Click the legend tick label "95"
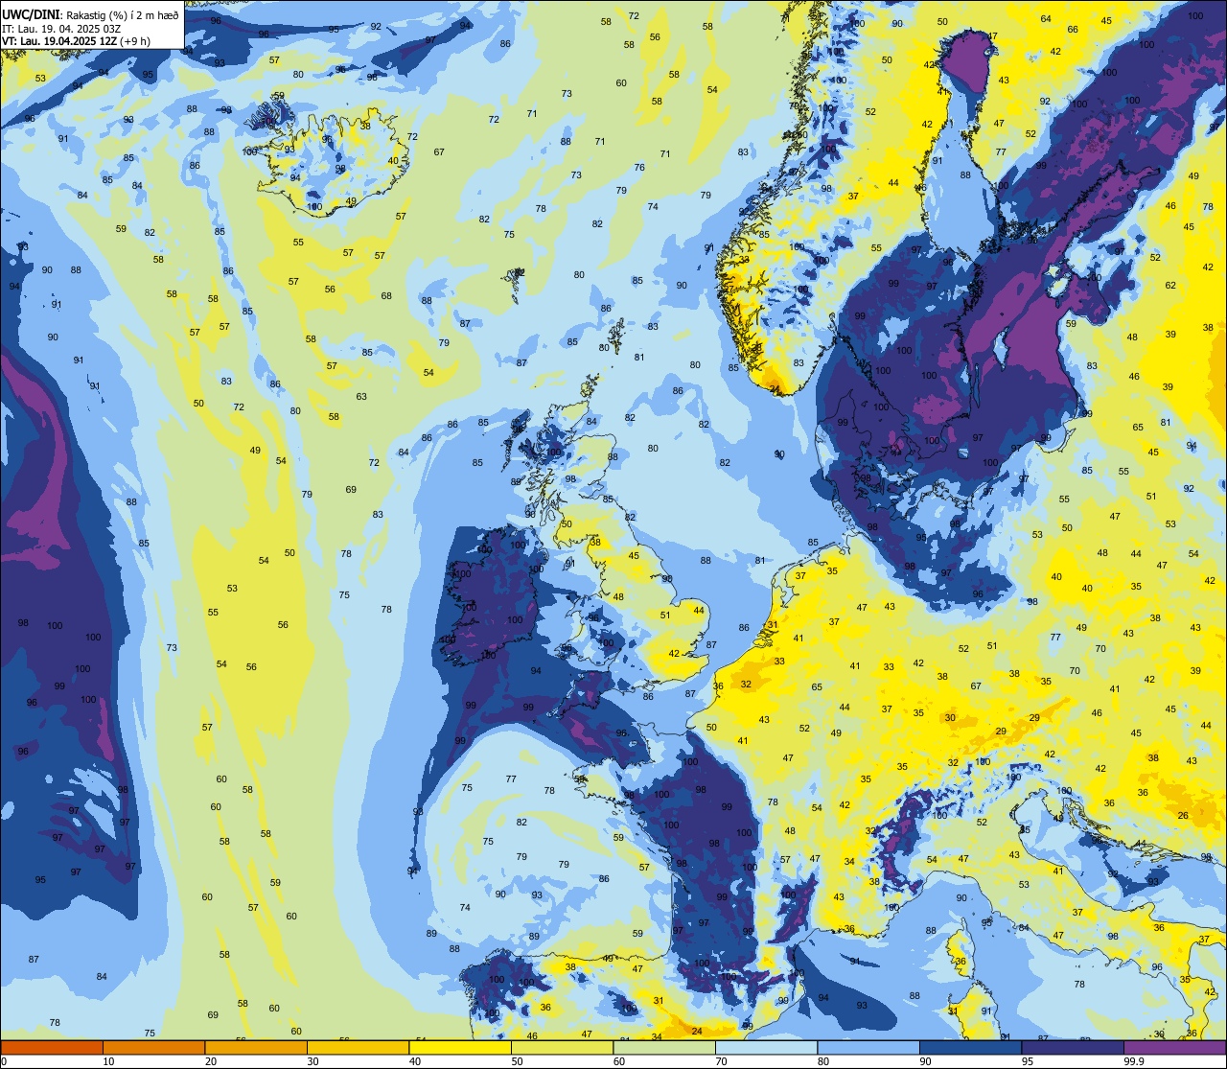The width and height of the screenshot is (1227, 1069). (x=1028, y=1061)
